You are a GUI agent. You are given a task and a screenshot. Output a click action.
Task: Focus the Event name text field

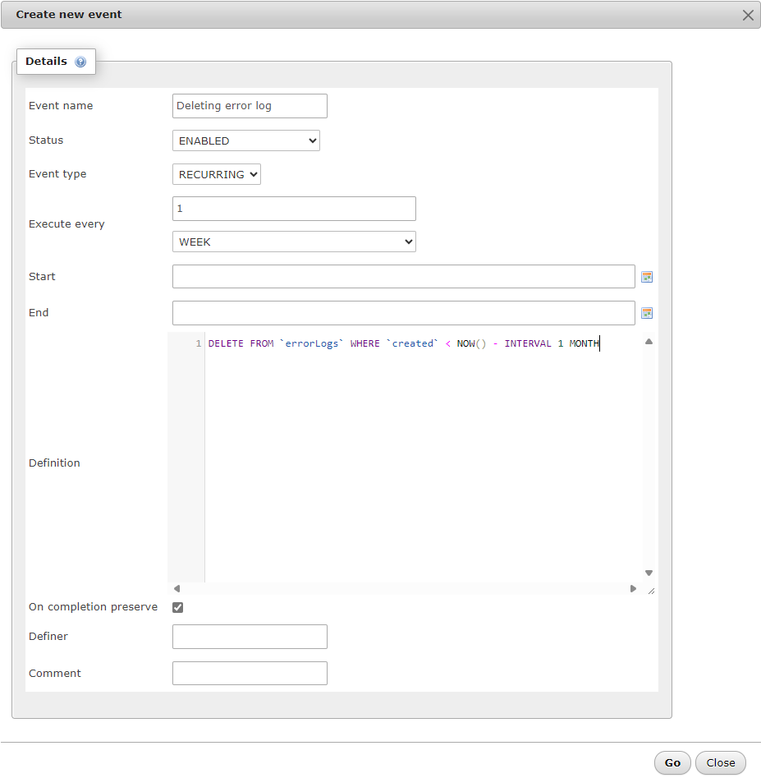click(250, 106)
